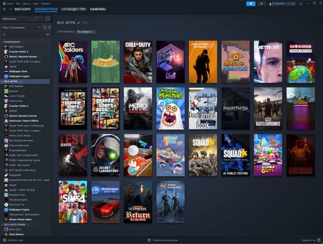The image size is (323, 244).
Task: Edit the ВСЕ ИГРЫ collection pencil icon
Action: click(x=78, y=23)
